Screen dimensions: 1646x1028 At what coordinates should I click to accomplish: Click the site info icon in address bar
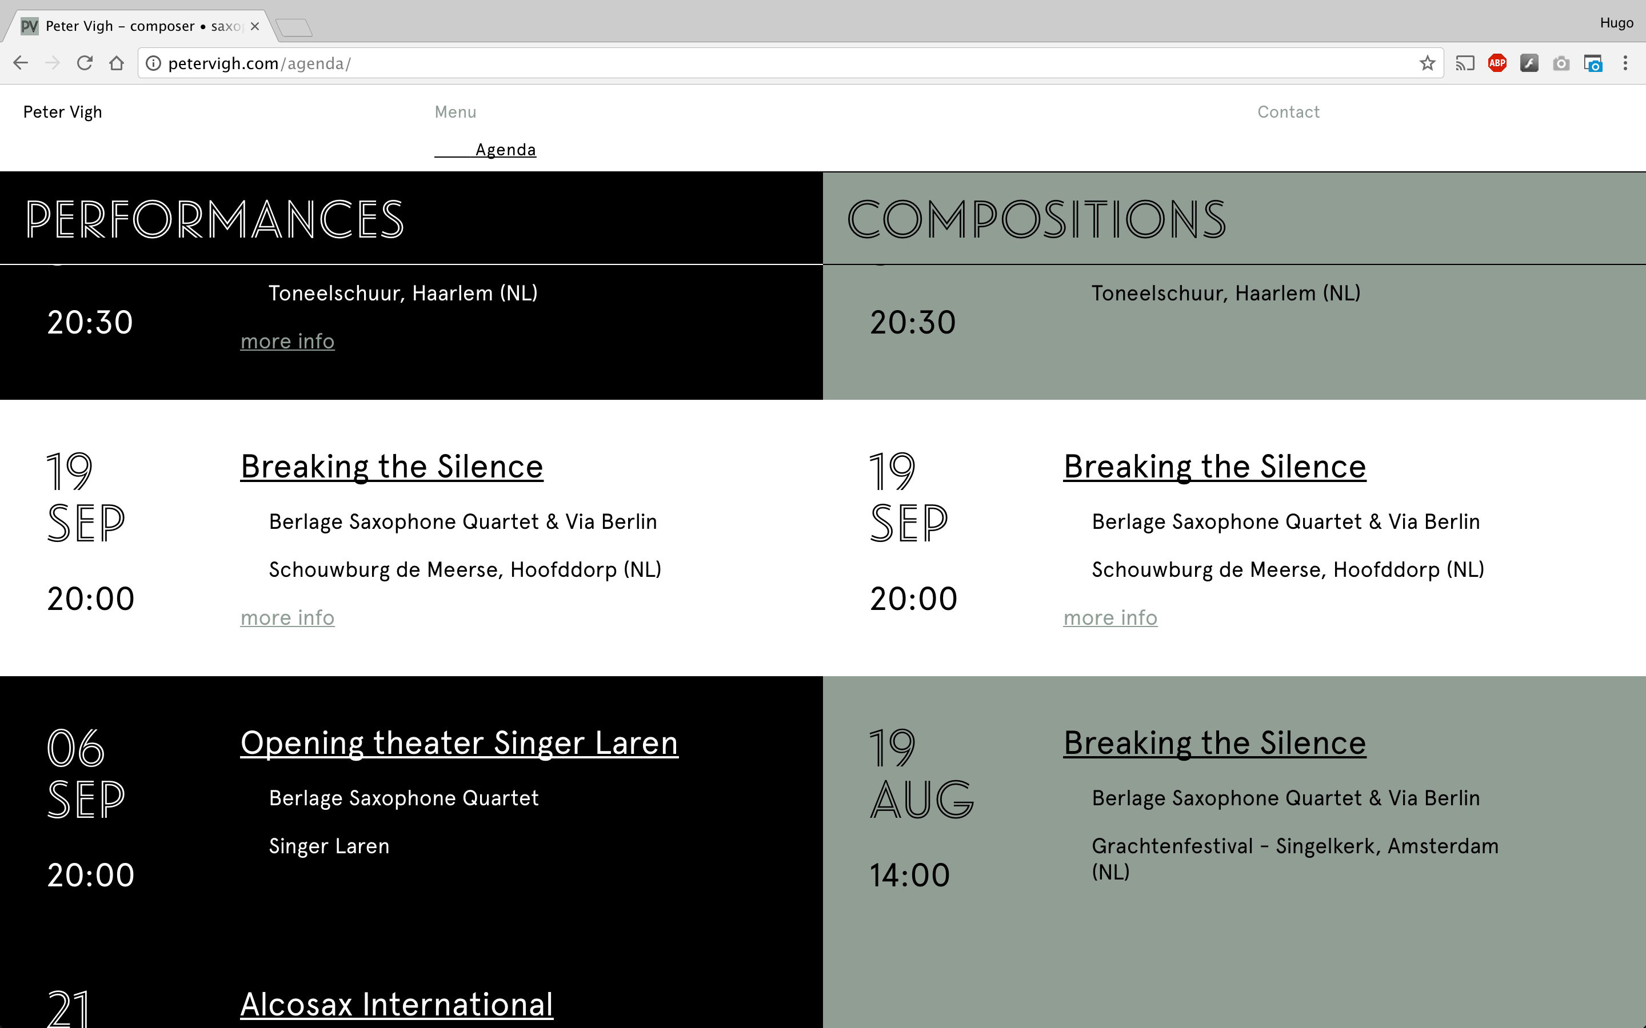[154, 63]
